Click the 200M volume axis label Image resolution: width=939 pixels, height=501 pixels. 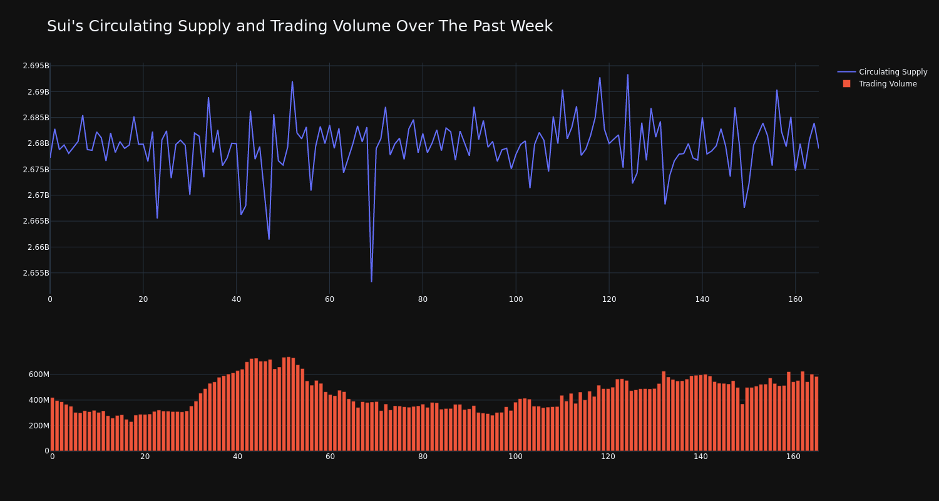pyautogui.click(x=39, y=426)
